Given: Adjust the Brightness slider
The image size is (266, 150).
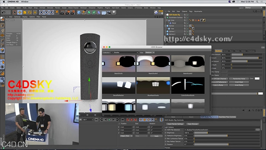Looking at the screenshot, I should (227, 132).
